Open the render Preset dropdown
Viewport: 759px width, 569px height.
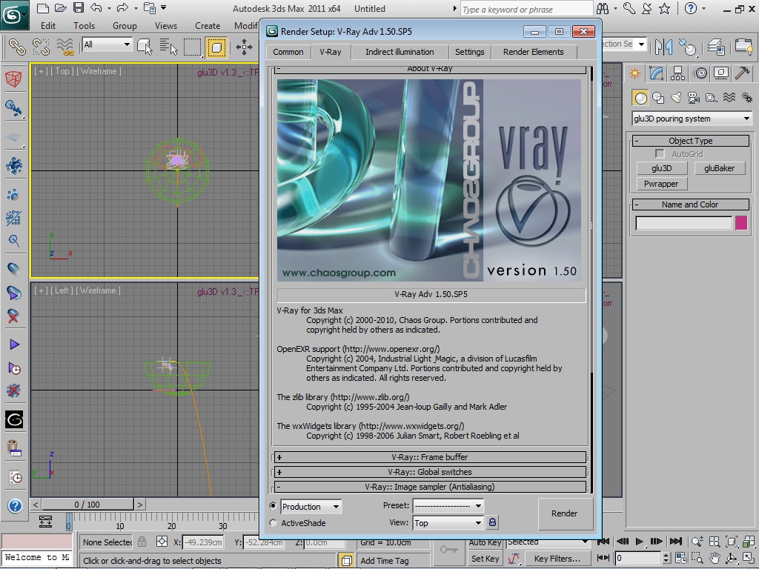click(448, 505)
